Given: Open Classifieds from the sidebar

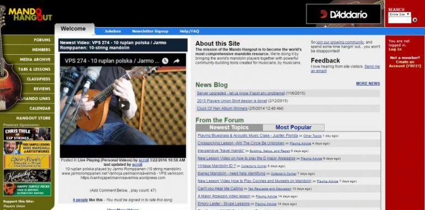Looking at the screenshot, I should [39, 79].
